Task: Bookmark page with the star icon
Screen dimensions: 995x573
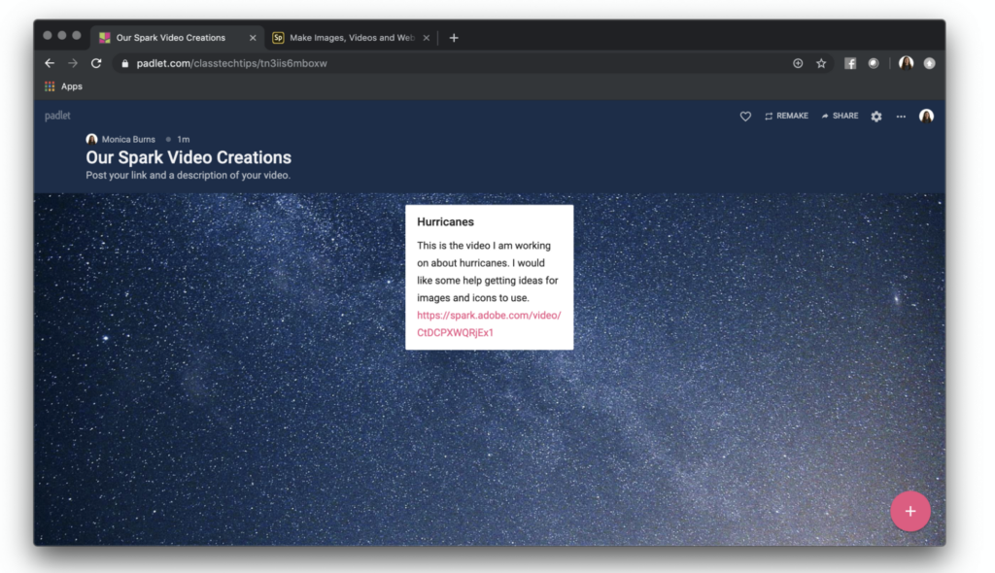Action: pos(821,63)
